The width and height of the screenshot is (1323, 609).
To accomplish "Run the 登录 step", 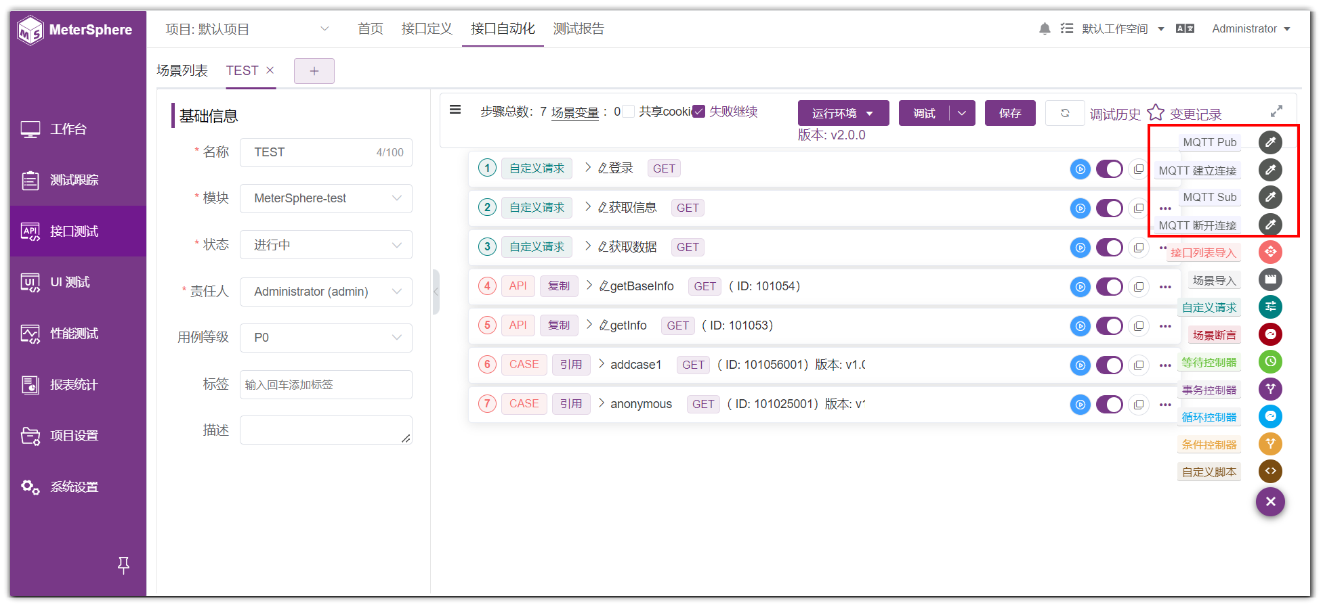I will 1080,169.
